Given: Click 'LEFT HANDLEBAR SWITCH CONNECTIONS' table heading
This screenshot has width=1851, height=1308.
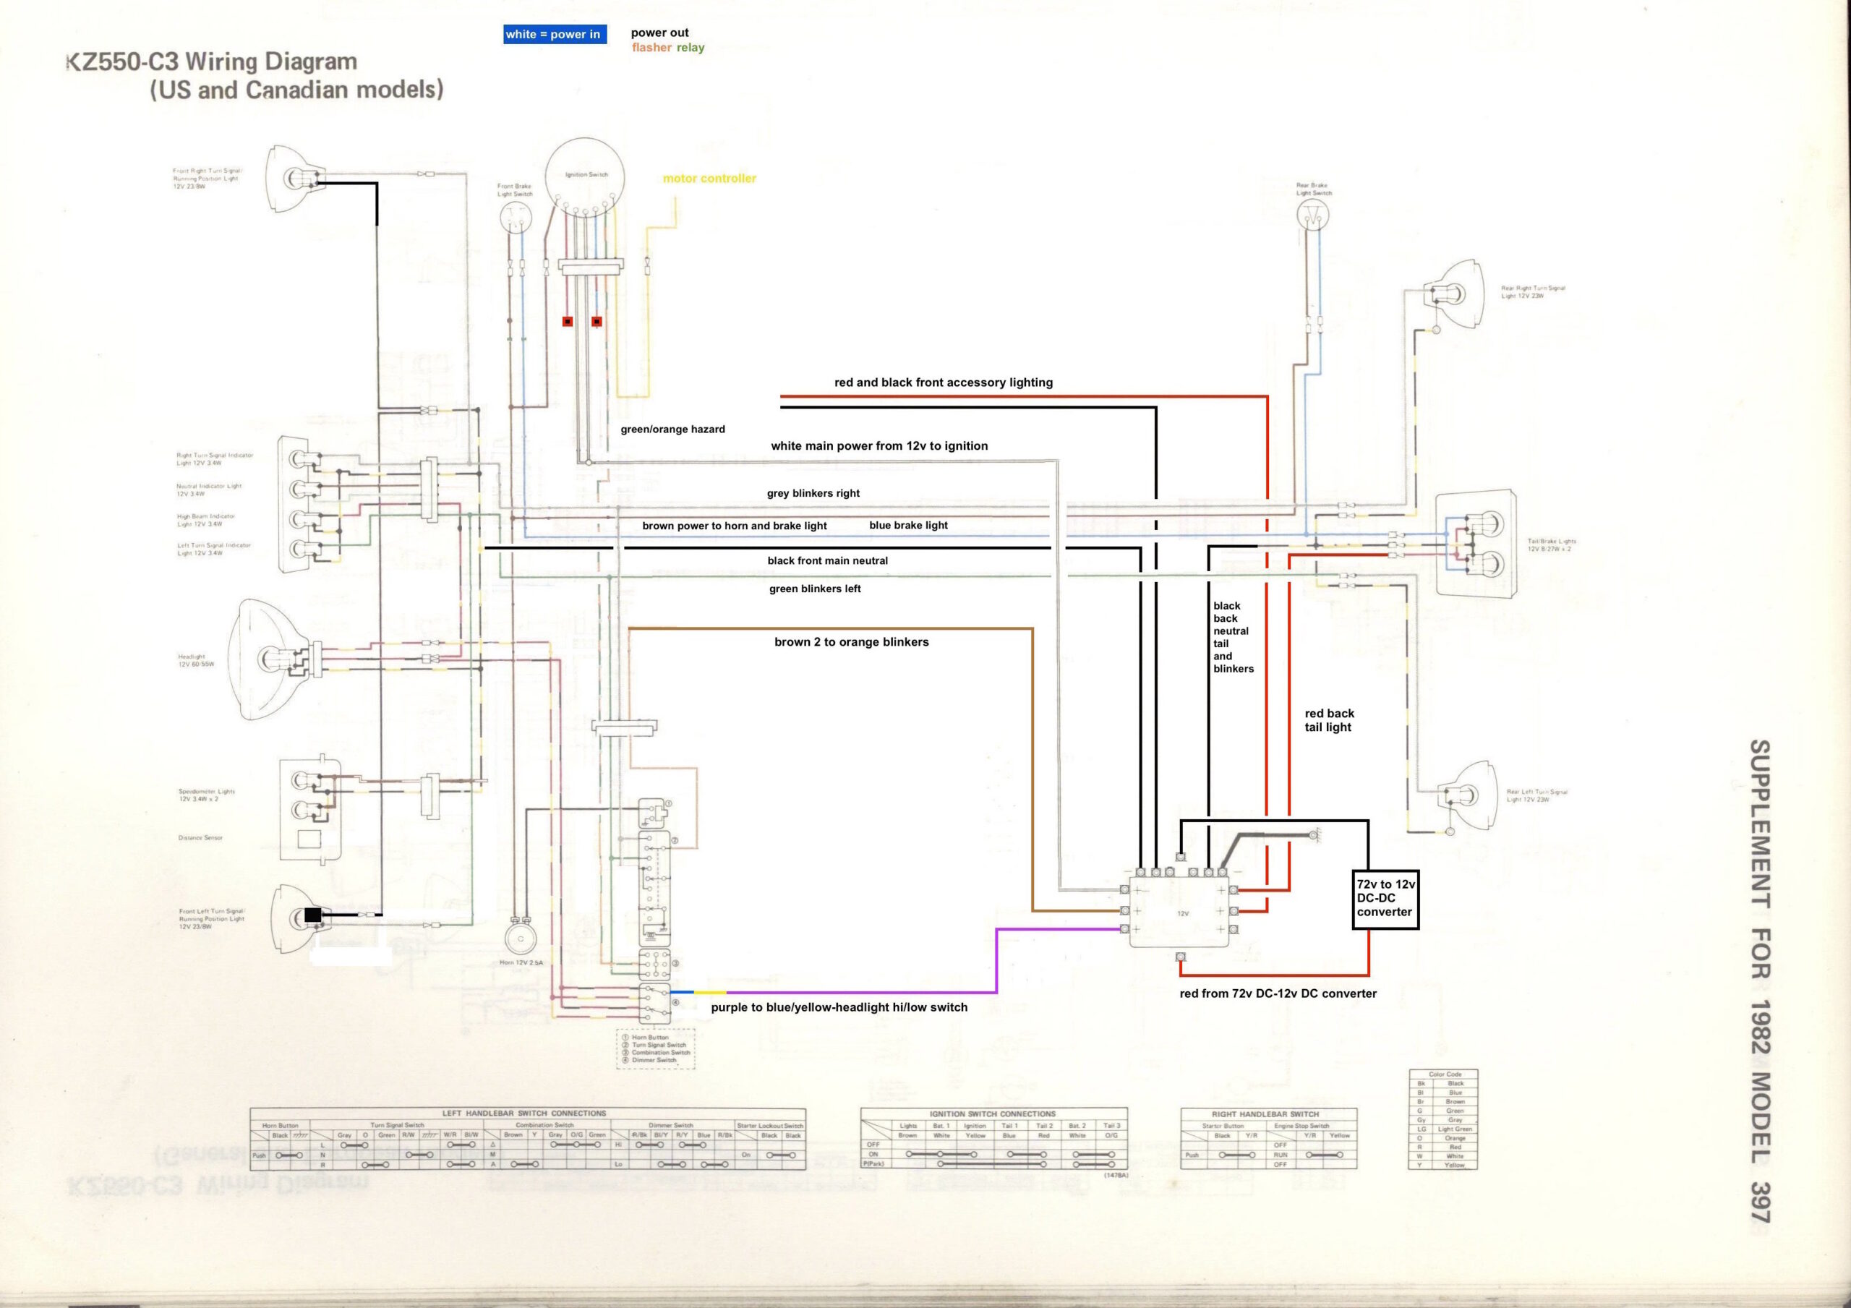Looking at the screenshot, I should pyautogui.click(x=524, y=1113).
